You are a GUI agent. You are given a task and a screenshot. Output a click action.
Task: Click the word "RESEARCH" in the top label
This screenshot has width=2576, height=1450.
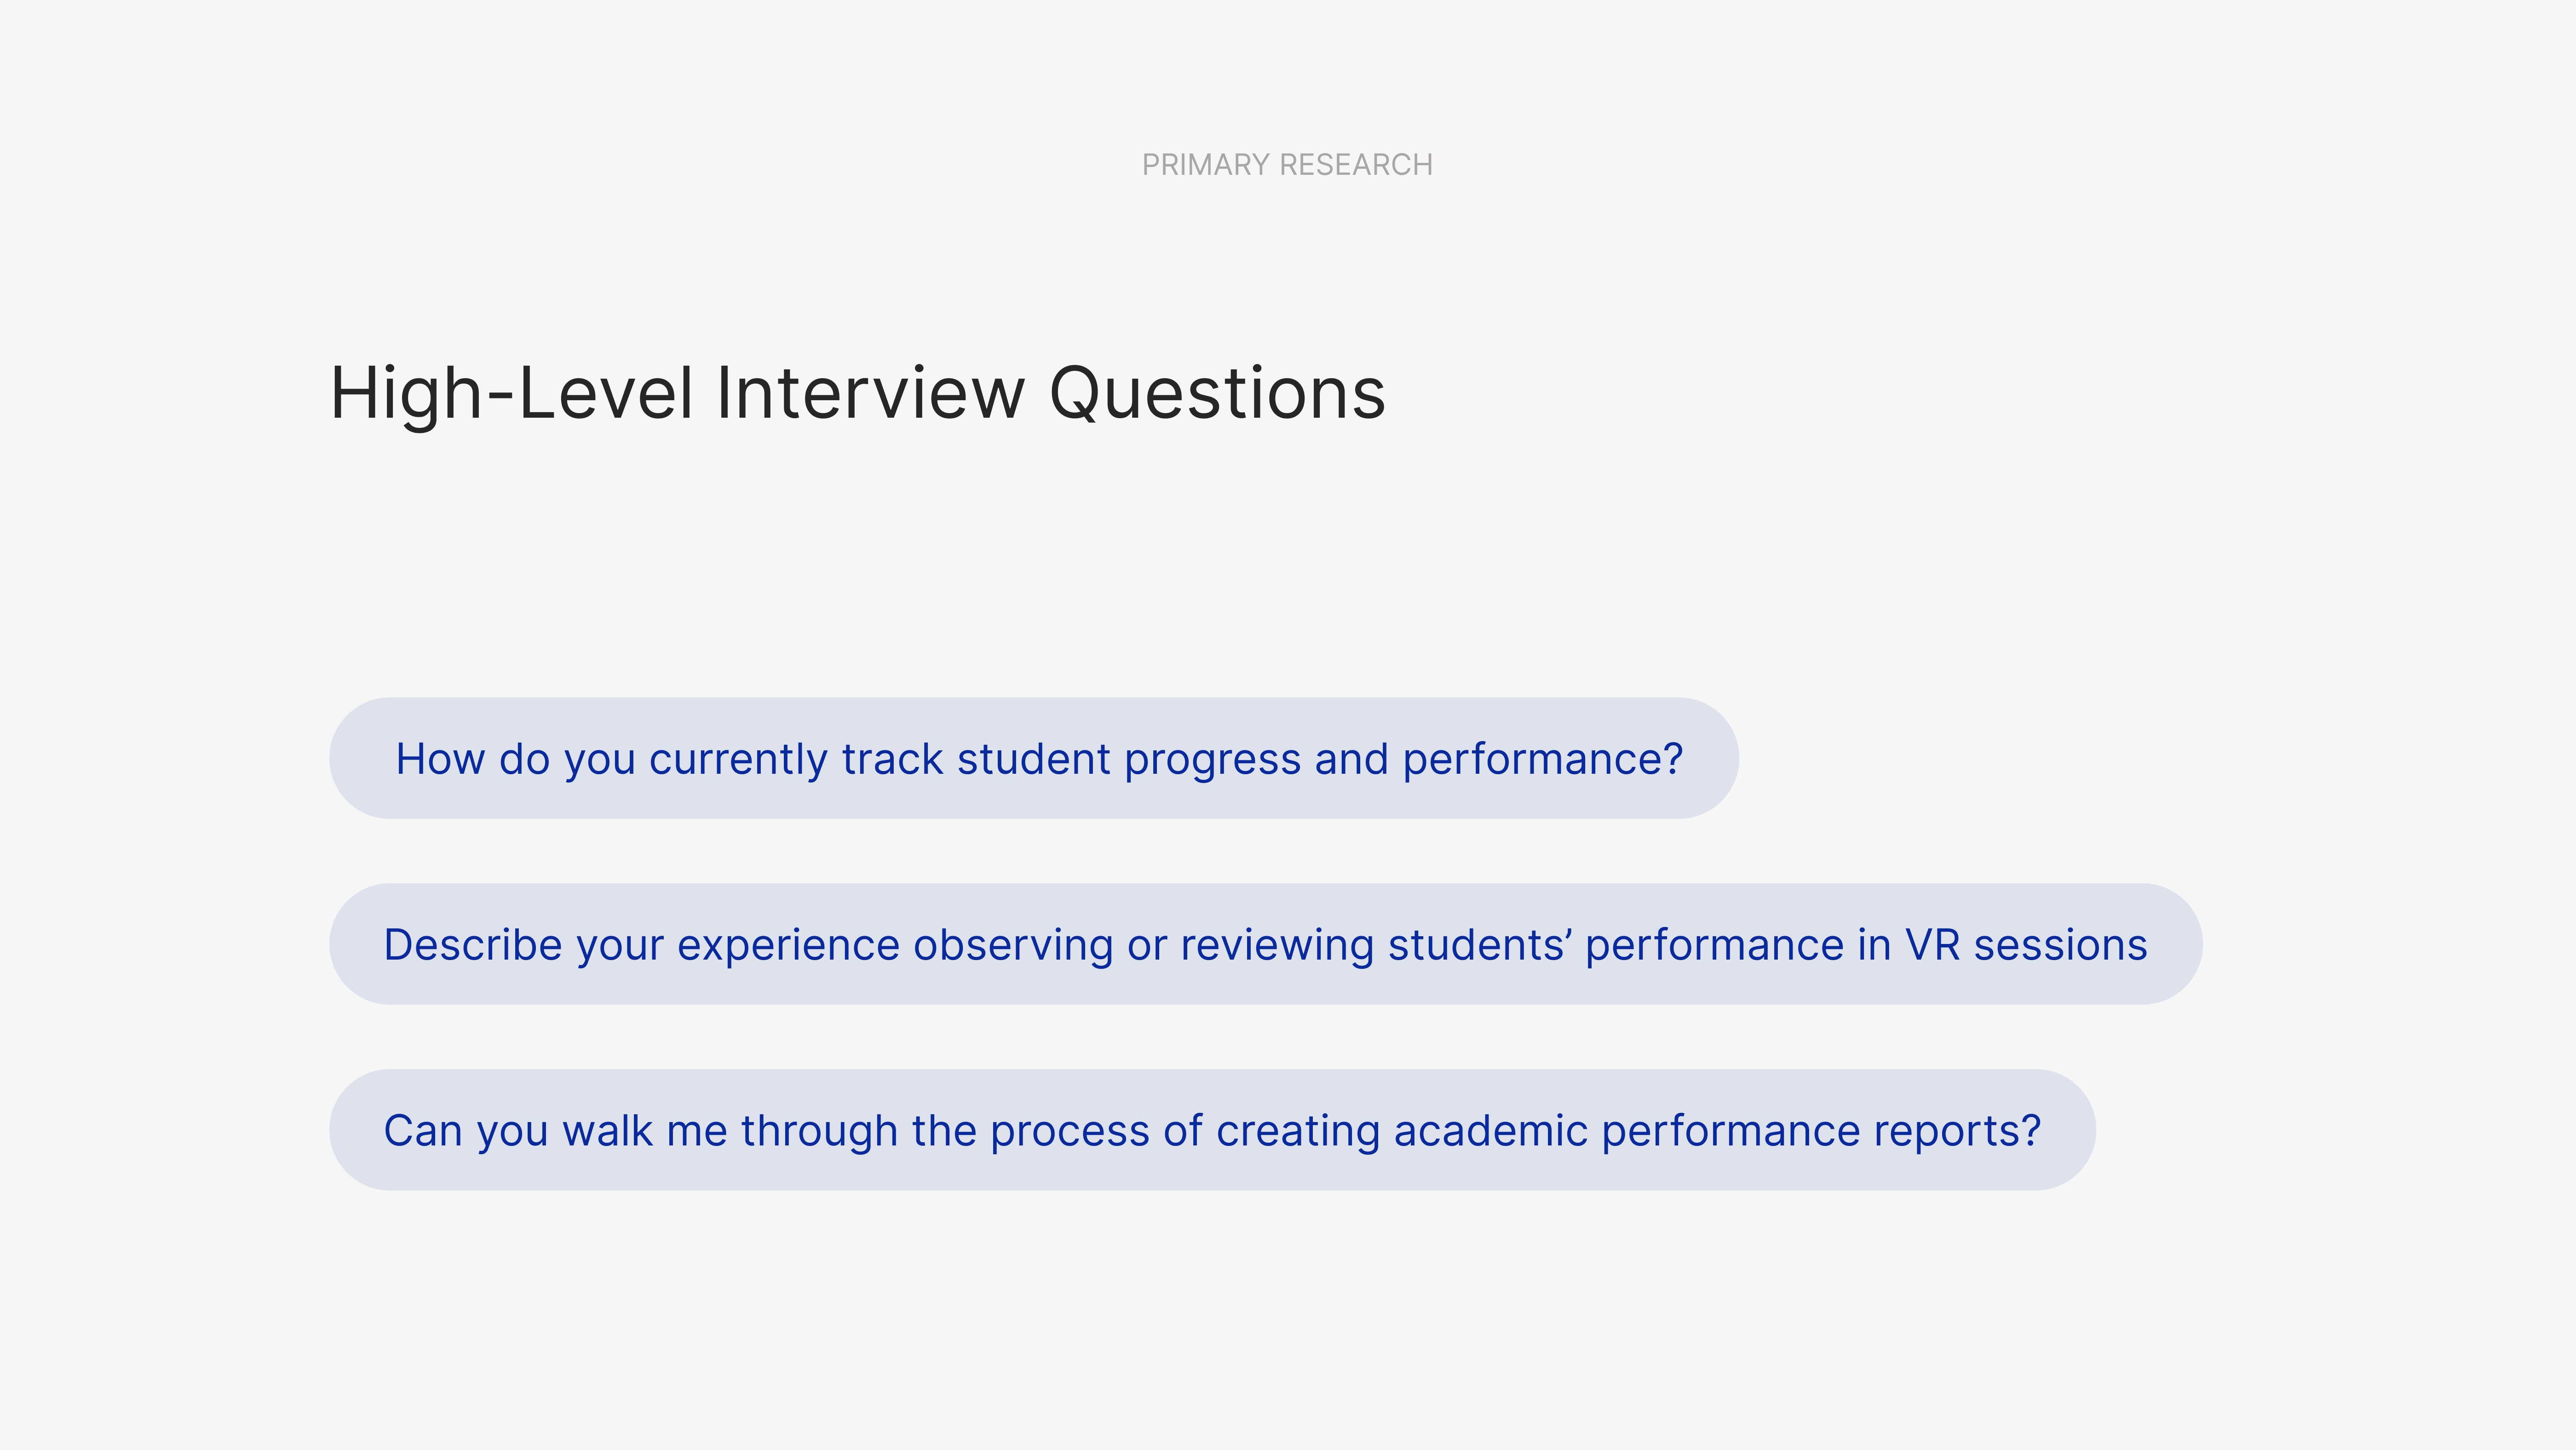point(1356,165)
